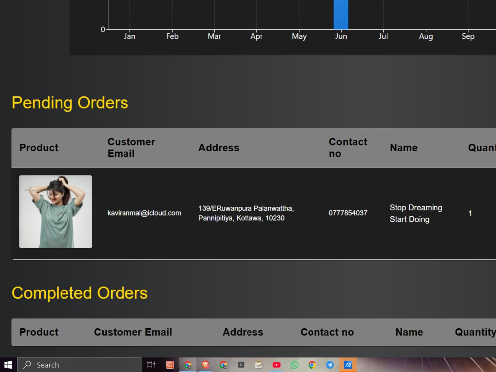496x372 pixels.
Task: Open the gray C app in taskbar
Action: pyautogui.click(x=241, y=365)
